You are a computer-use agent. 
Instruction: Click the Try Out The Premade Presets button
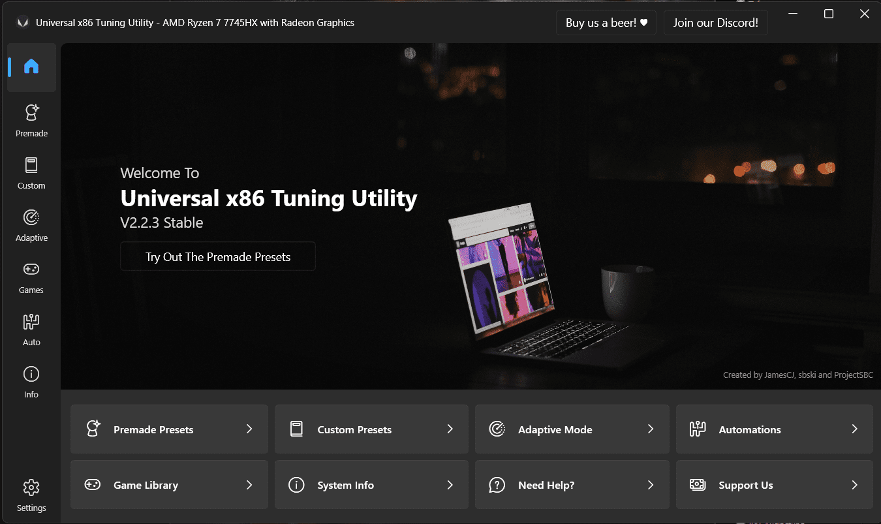coord(218,256)
